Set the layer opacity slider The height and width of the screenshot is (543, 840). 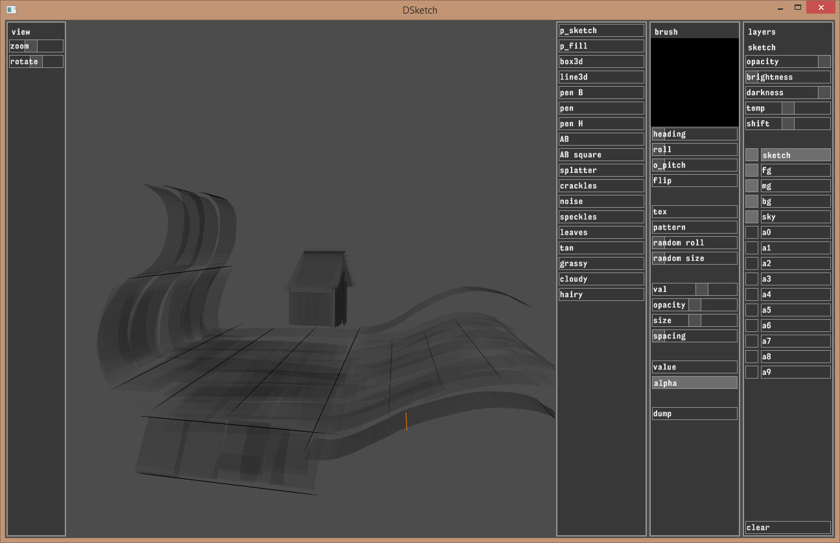point(787,61)
